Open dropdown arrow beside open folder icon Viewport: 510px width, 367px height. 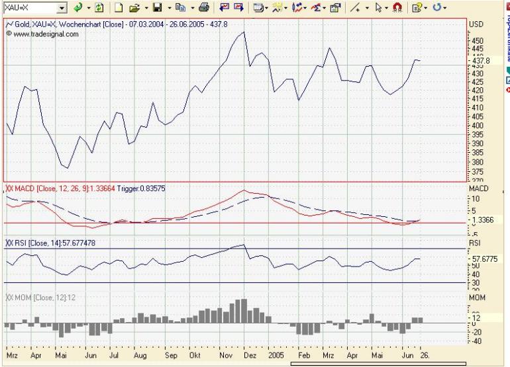coord(146,8)
